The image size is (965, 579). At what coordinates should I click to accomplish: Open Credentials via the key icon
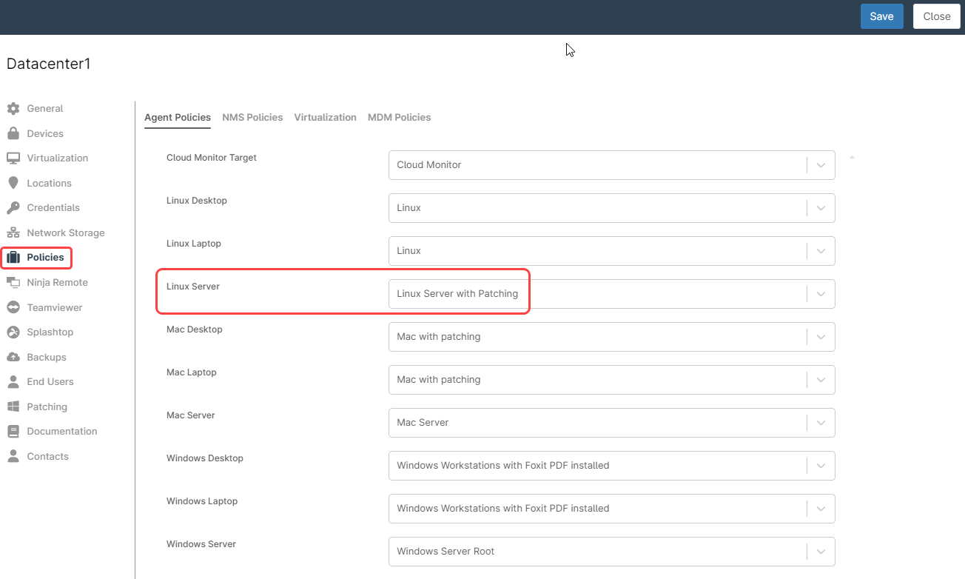[x=13, y=208]
